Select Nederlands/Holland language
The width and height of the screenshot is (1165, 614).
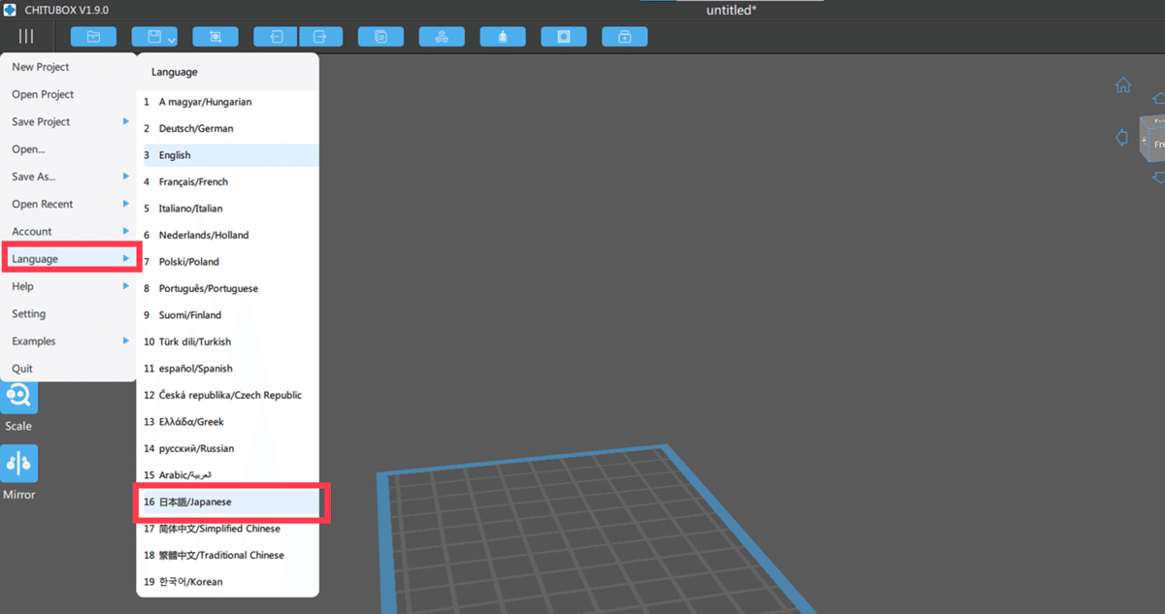tap(228, 235)
